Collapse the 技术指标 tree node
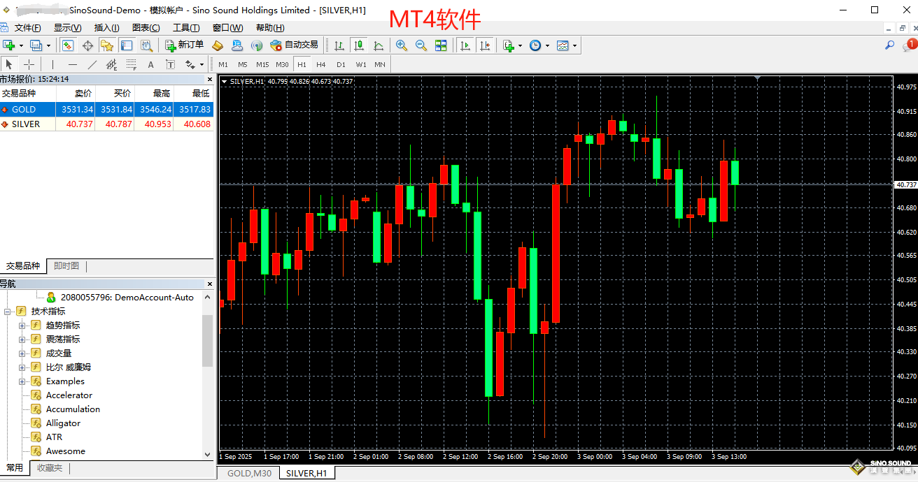The height and width of the screenshot is (482, 918). 8,312
